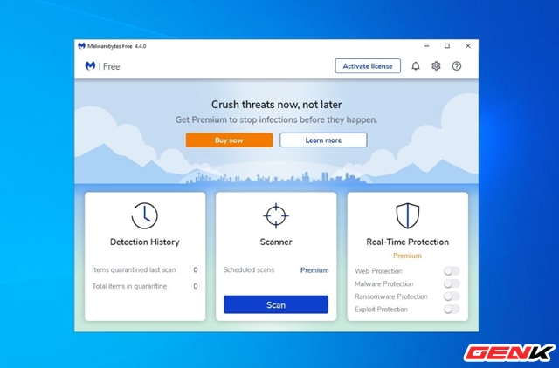Open the help question mark icon
Image resolution: width=559 pixels, height=368 pixels.
[x=456, y=66]
